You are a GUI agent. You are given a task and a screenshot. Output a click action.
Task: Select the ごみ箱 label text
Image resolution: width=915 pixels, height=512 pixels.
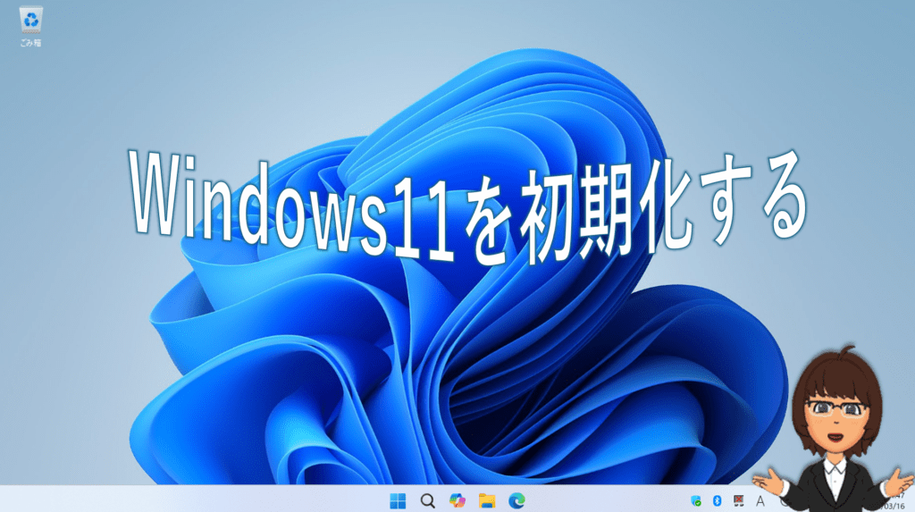click(29, 42)
